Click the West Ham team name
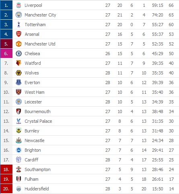The width and height of the screenshot is (179, 194). (x=35, y=92)
